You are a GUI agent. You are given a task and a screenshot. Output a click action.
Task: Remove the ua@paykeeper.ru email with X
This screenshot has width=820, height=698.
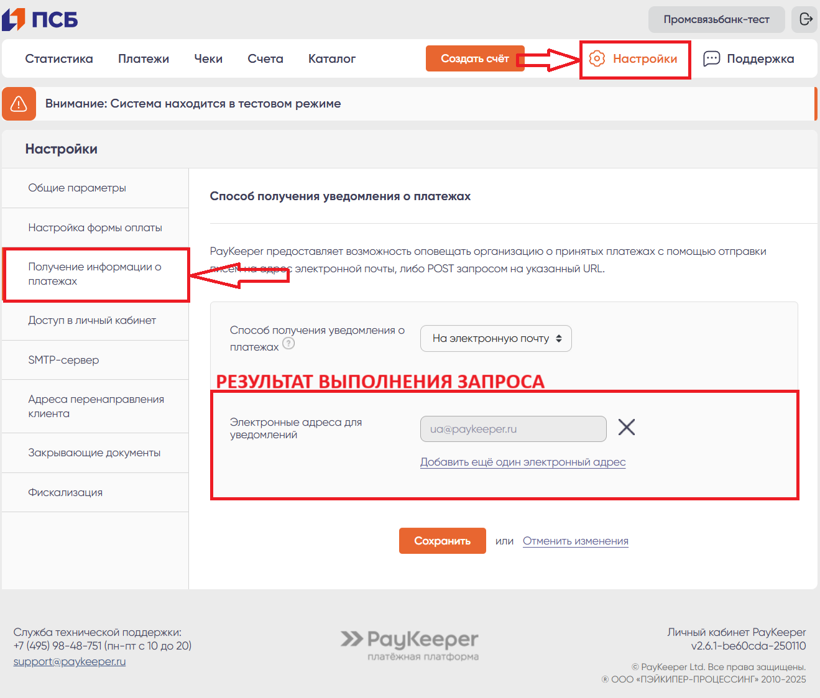click(x=627, y=427)
